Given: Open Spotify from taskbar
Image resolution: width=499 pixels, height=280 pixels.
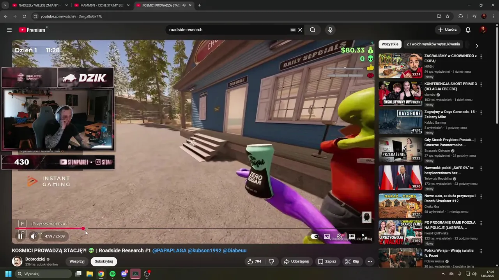Looking at the screenshot, I should [113, 274].
